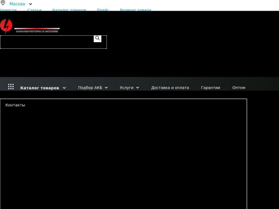The height and width of the screenshot is (209, 279).
Task: Open the Подбор АКБ dropdown
Action: [x=93, y=87]
